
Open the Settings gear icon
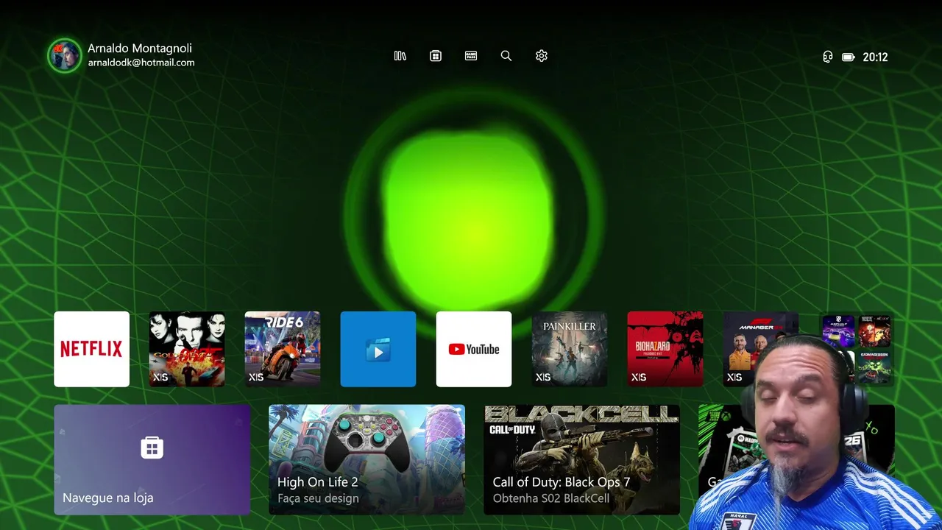click(x=542, y=56)
